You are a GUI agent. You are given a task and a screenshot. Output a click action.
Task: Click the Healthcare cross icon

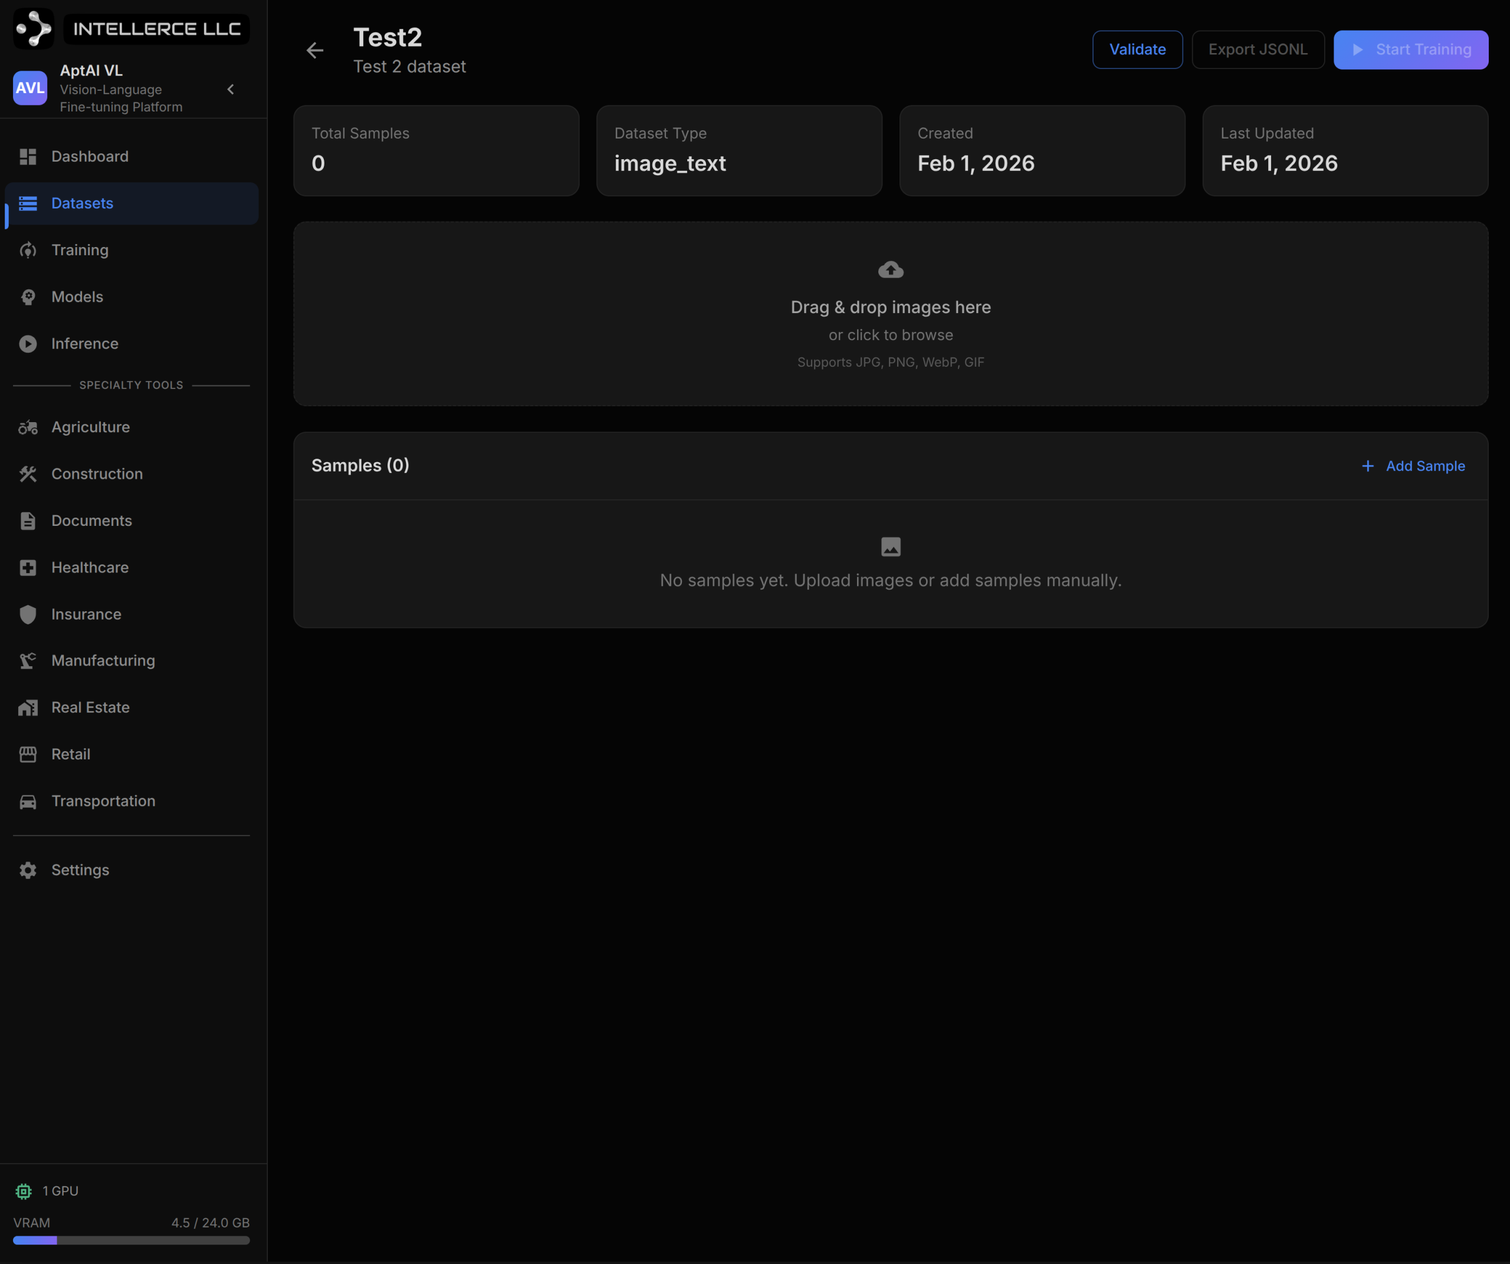pyautogui.click(x=28, y=568)
